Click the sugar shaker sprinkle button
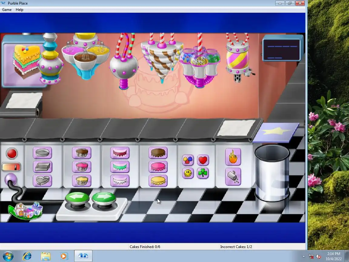Screen dimensions: 349x262 233,177
